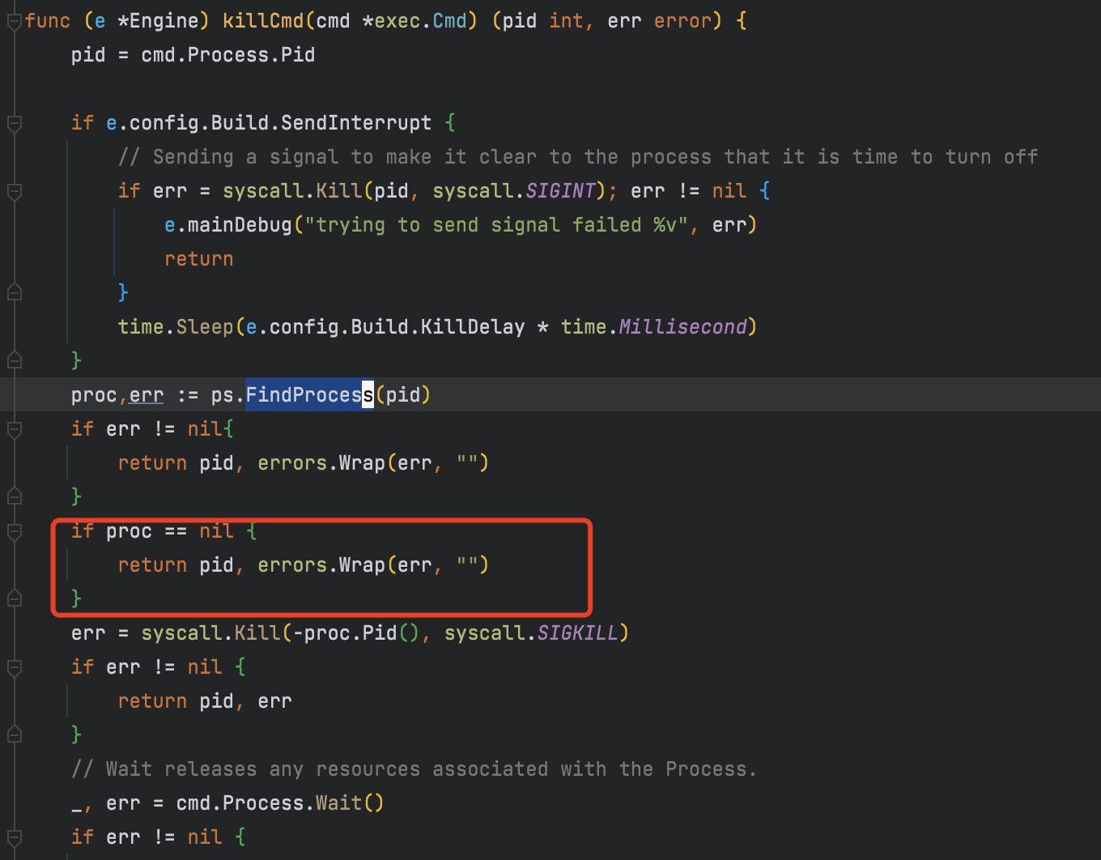The height and width of the screenshot is (860, 1101).
Task: Click the killCmd function name
Action: point(263,21)
